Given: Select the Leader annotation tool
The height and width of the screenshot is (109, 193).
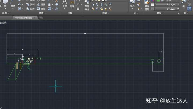Looking at the screenshot, I should point(78,5).
